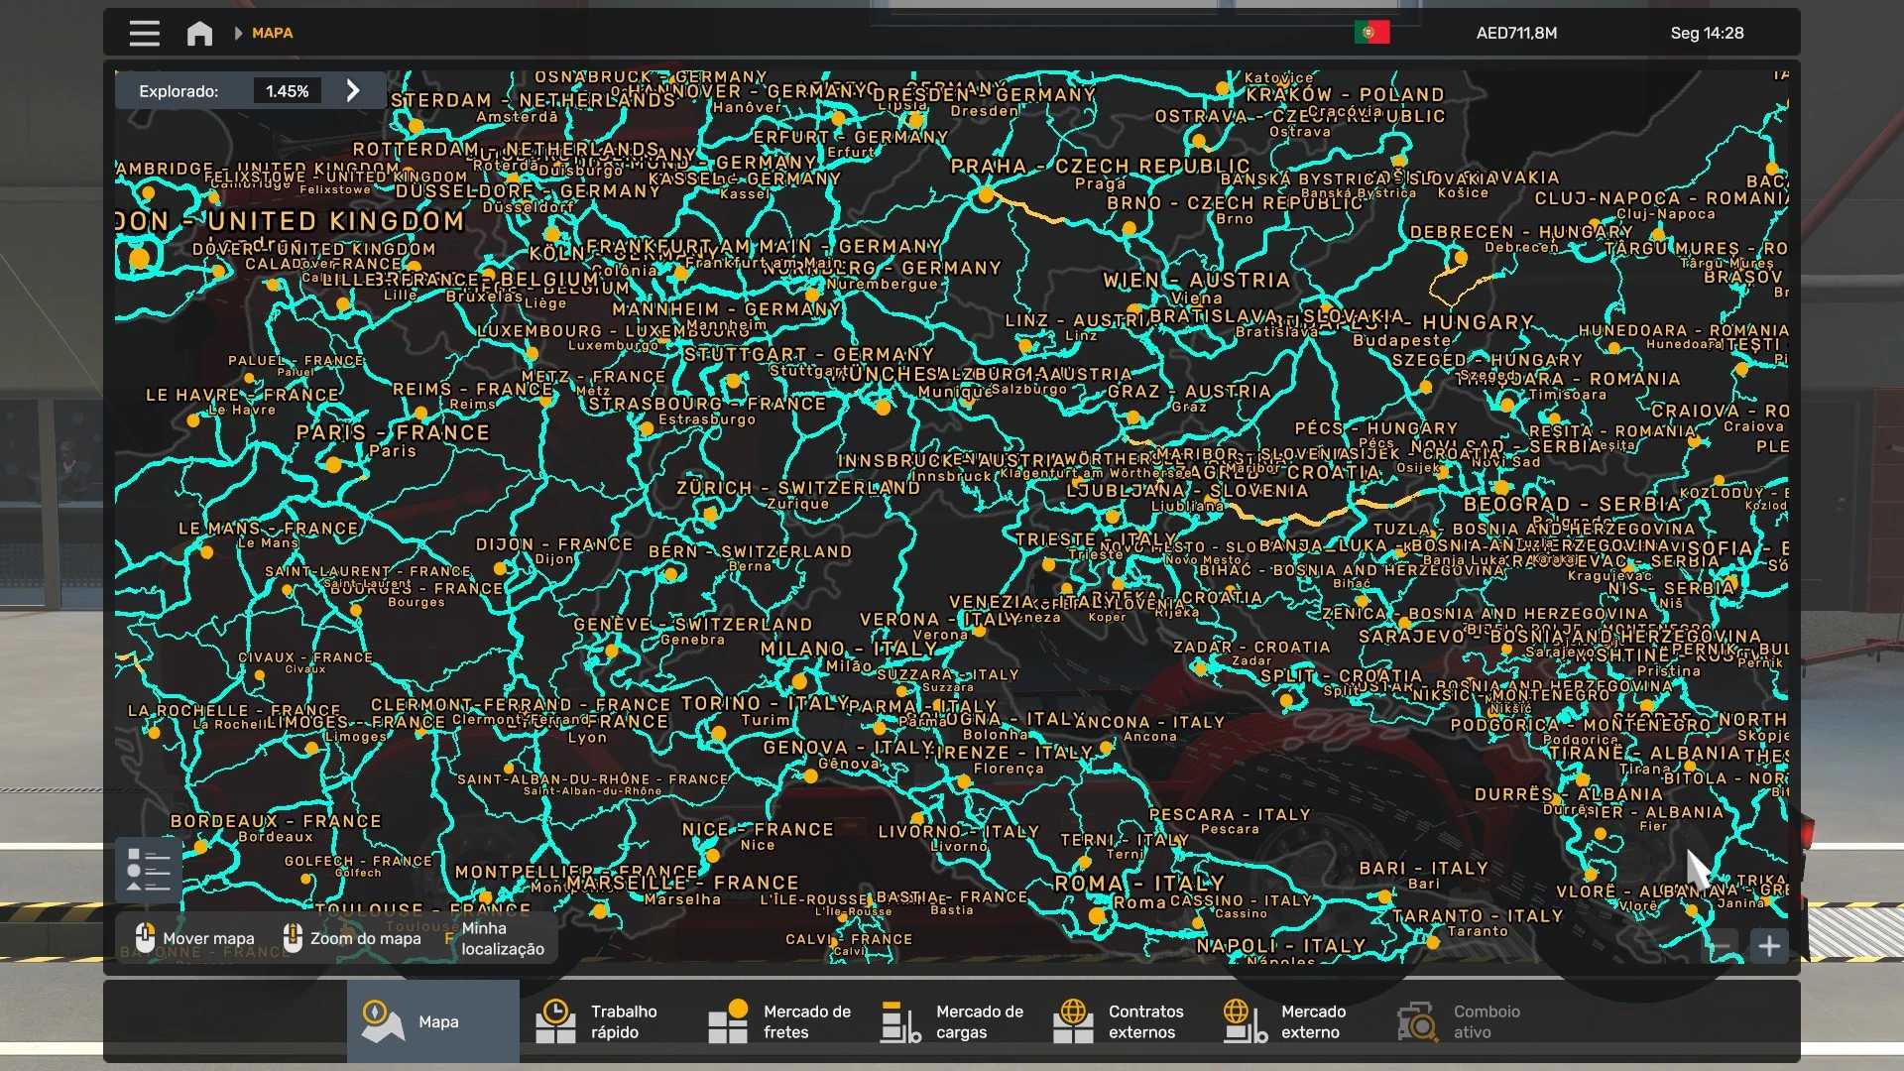Click the MAPA breadcrumb label
The image size is (1904, 1071).
[272, 33]
